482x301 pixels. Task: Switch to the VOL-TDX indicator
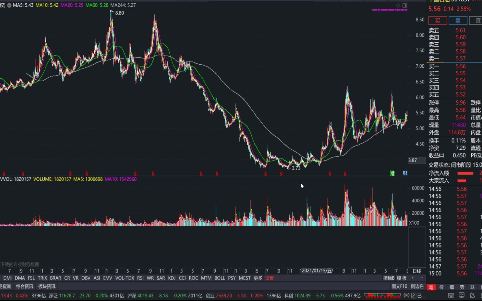tap(125, 278)
